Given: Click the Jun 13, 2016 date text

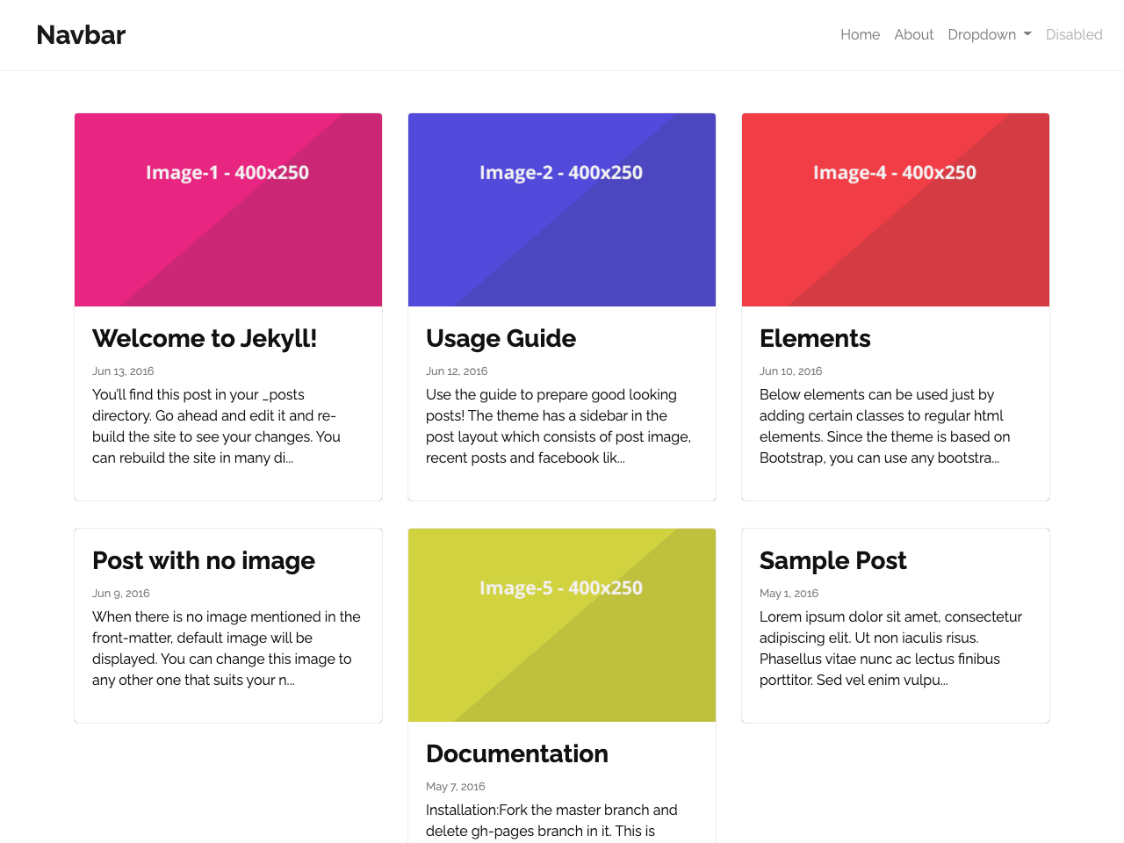Looking at the screenshot, I should point(122,371).
